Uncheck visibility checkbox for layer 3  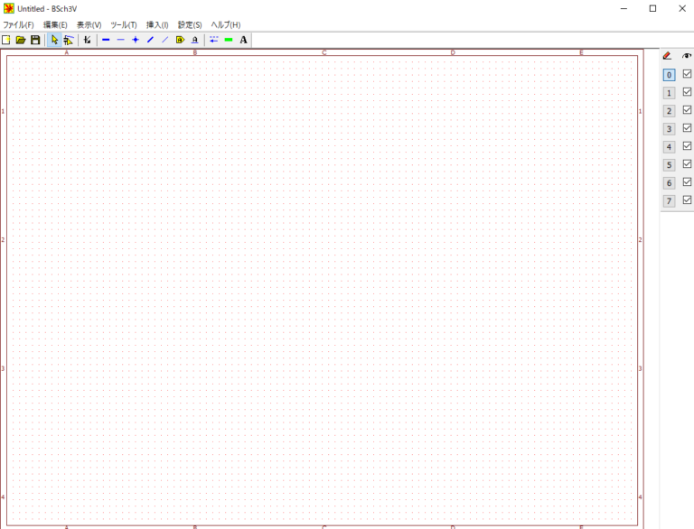(x=687, y=128)
